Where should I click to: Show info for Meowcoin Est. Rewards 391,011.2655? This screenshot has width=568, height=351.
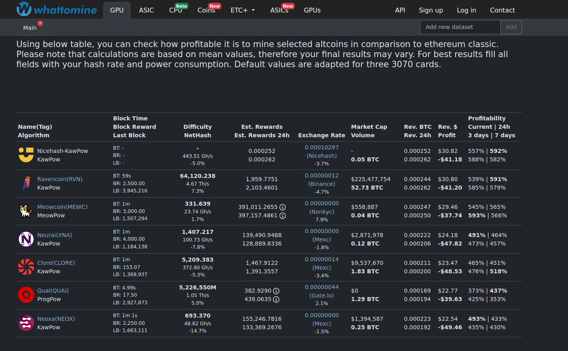coord(283,207)
